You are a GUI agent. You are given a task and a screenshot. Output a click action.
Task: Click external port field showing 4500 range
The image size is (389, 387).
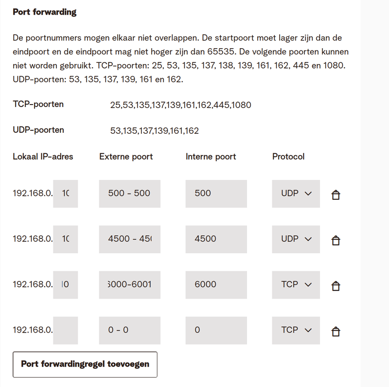[129, 239]
